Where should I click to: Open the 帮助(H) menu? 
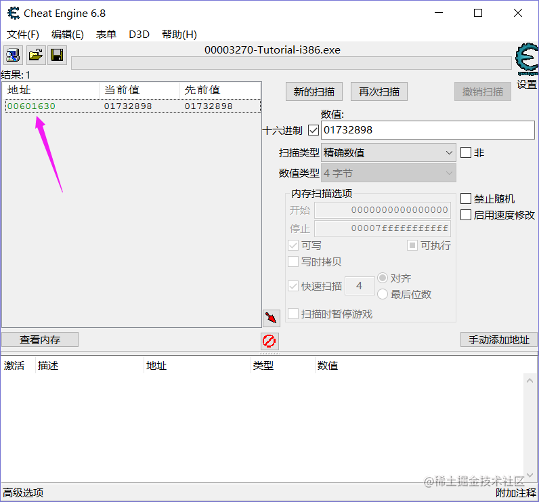click(x=179, y=35)
